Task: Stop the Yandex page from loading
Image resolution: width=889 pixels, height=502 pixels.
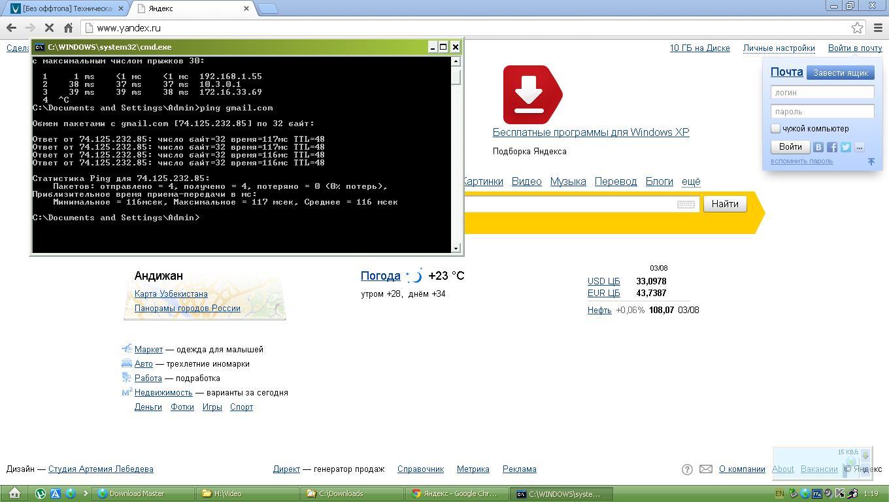Action: tap(49, 28)
